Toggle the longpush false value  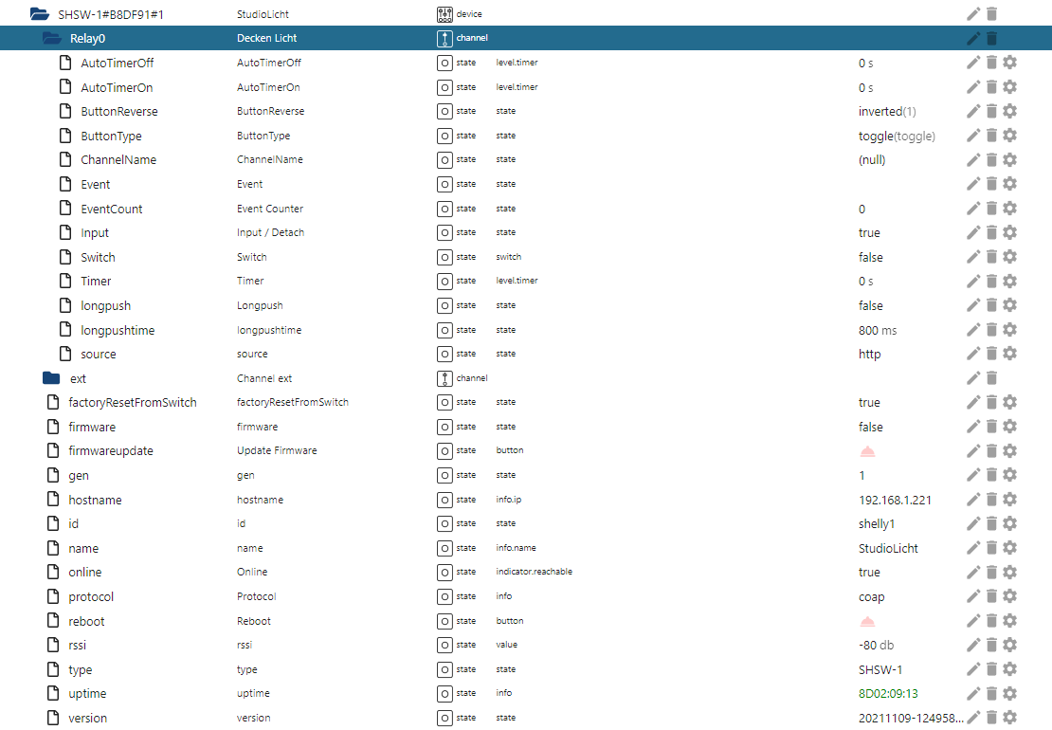(870, 305)
